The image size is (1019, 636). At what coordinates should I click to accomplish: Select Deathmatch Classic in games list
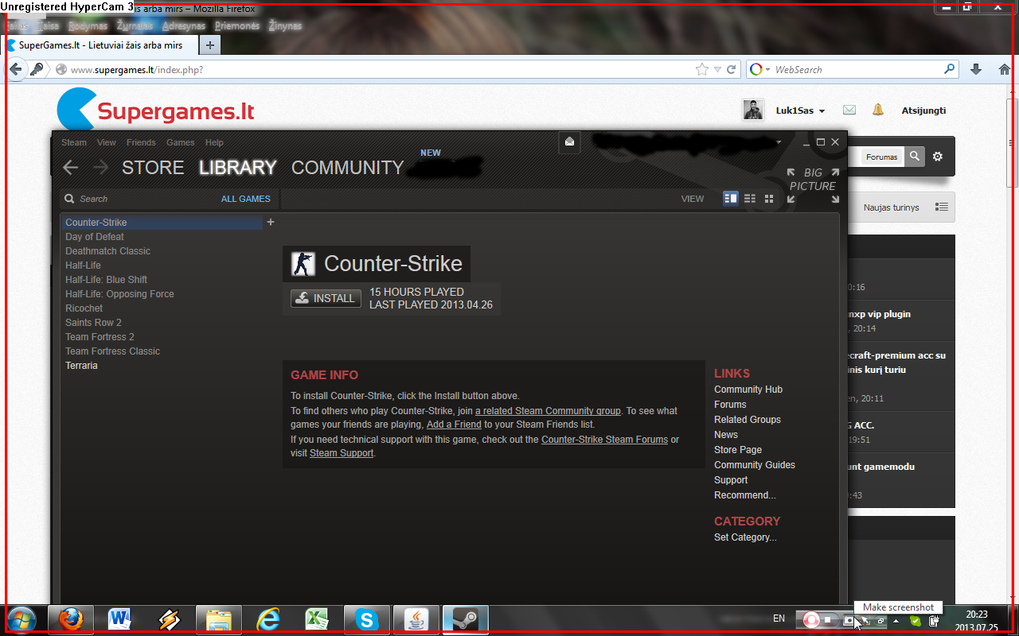coord(107,251)
